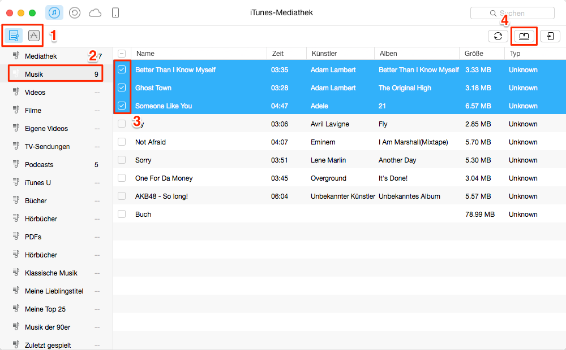Click the Lene Marlin artist cell
Screen dimensions: 566x350
pos(328,160)
